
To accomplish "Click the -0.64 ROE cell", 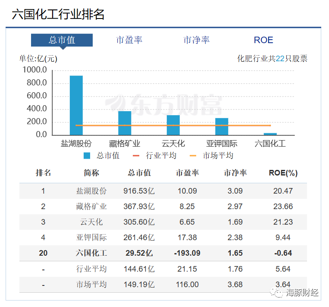I will [283, 253].
